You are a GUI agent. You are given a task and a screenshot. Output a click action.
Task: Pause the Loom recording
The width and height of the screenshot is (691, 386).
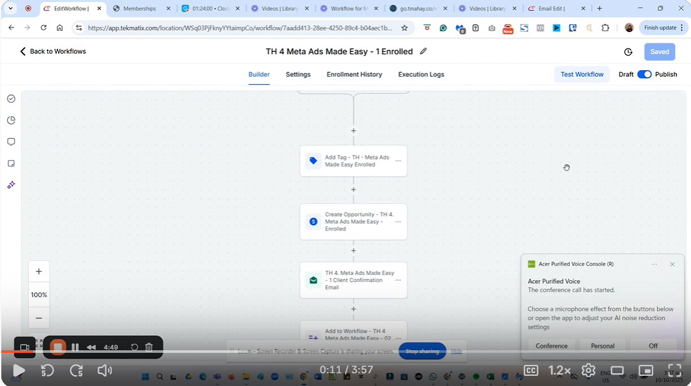[75, 347]
